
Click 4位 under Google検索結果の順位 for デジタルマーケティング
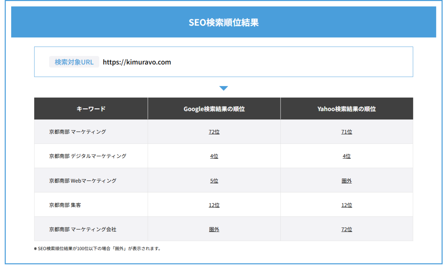click(214, 156)
